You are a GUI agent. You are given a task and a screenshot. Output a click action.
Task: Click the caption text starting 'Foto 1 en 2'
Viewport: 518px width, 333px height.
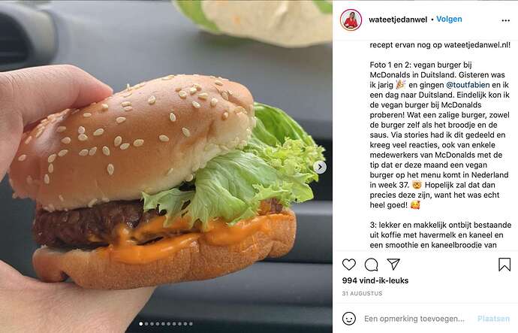pyautogui.click(x=440, y=135)
